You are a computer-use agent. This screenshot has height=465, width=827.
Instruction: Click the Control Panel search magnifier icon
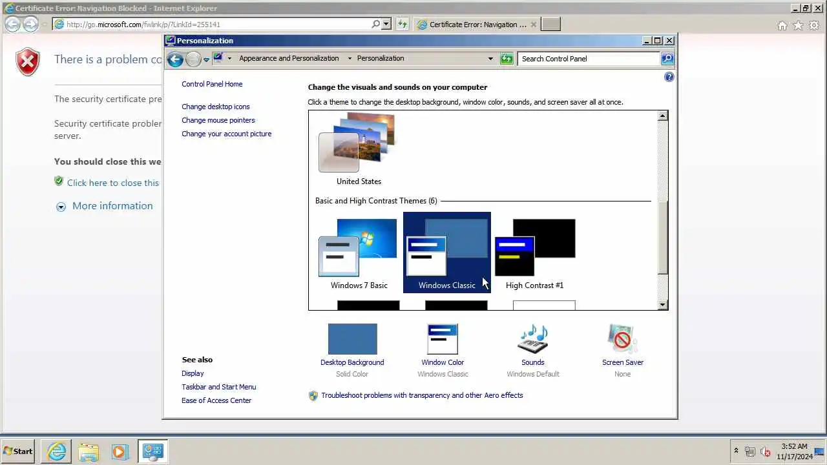point(667,59)
